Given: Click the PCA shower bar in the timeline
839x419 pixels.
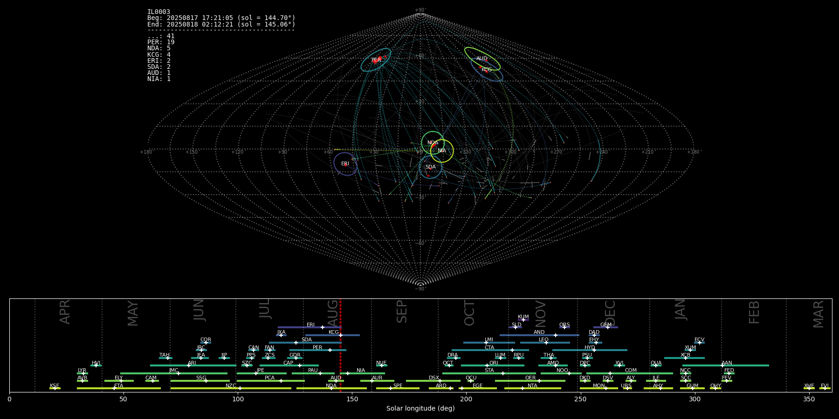Looking at the screenshot, I should pyautogui.click(x=270, y=381).
